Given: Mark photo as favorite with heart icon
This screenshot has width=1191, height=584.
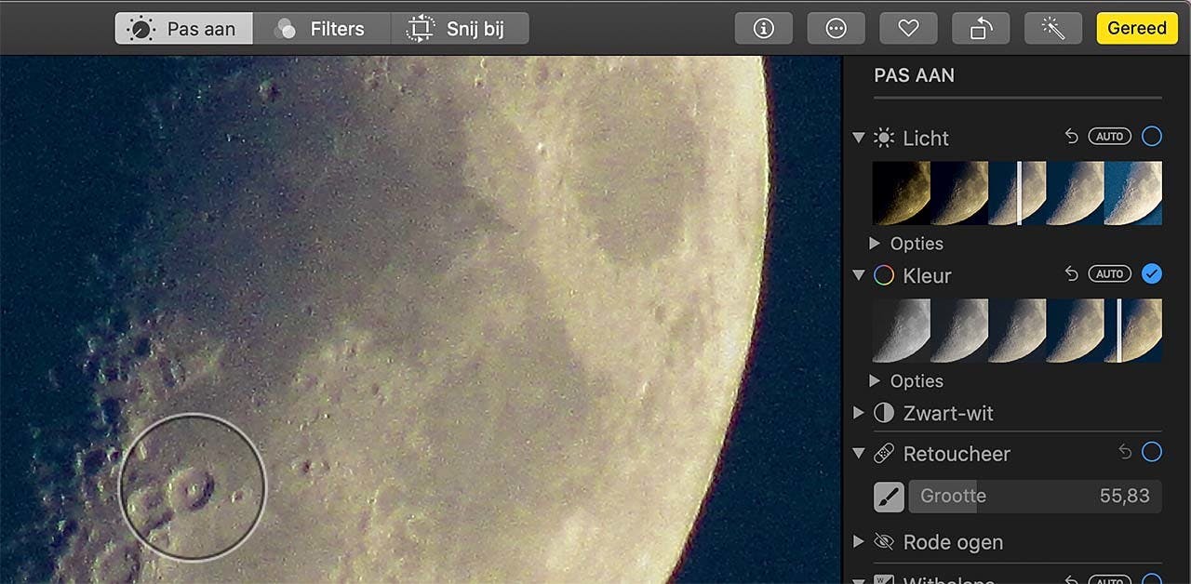Looking at the screenshot, I should click(x=909, y=29).
